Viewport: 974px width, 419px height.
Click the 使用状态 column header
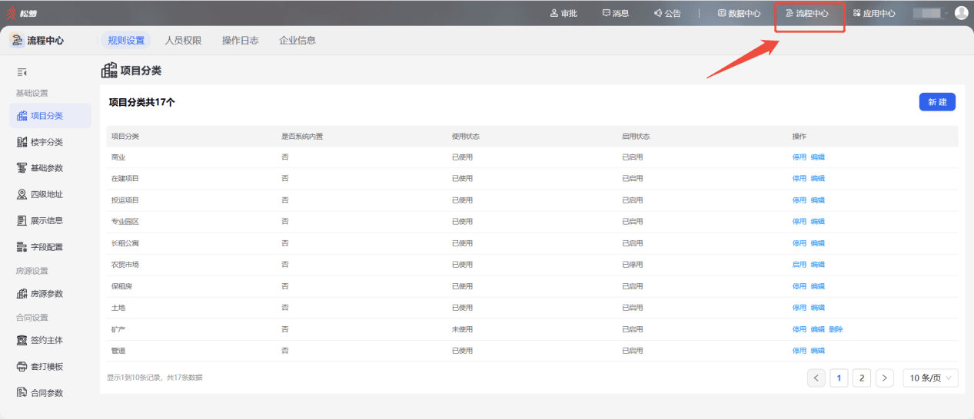tap(466, 137)
